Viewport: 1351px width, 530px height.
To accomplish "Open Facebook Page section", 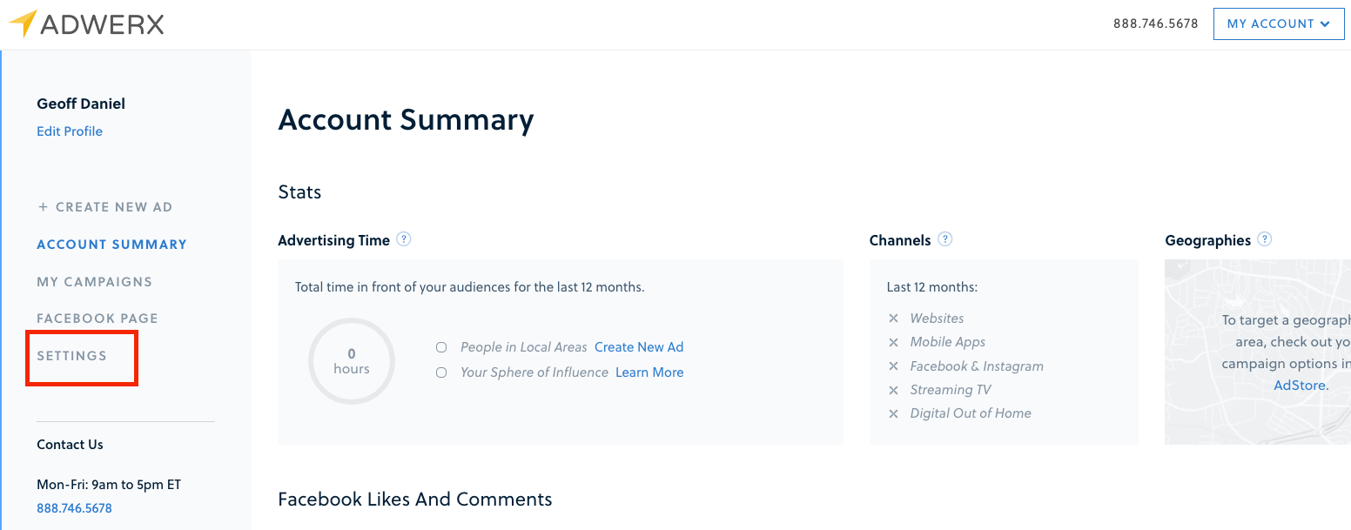I will pyautogui.click(x=97, y=319).
